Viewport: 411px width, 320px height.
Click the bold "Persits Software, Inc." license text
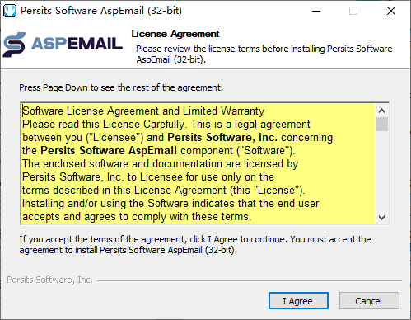pos(222,138)
